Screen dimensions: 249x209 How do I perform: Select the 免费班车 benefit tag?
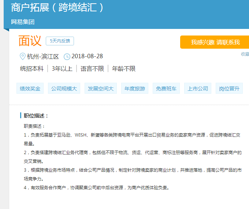[x=166, y=88]
